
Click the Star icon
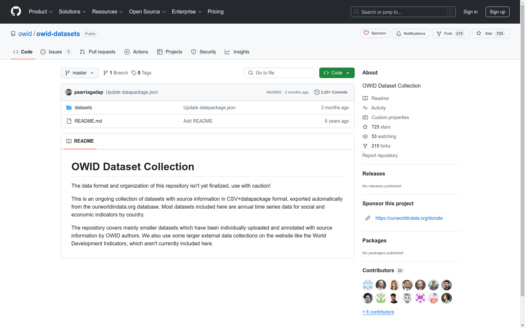479,33
